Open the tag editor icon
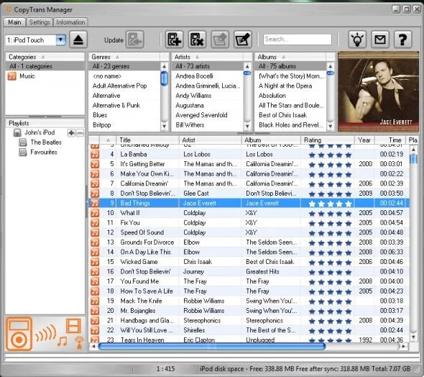Image resolution: width=424 pixels, height=377 pixels. 243,40
